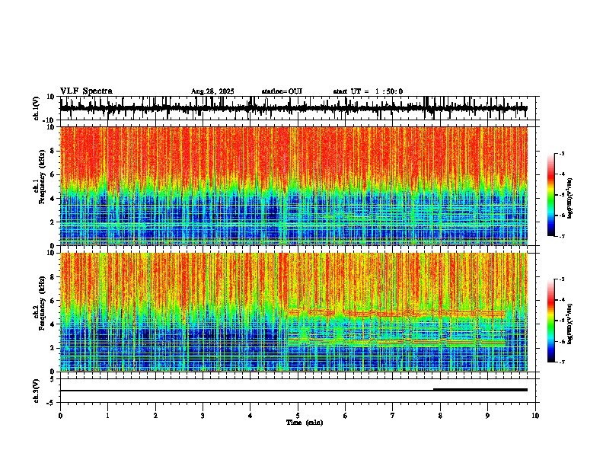Click inside the ch.1 spectrogram panel
Image resolution: width=603 pixels, height=466 pixels.
click(293, 186)
